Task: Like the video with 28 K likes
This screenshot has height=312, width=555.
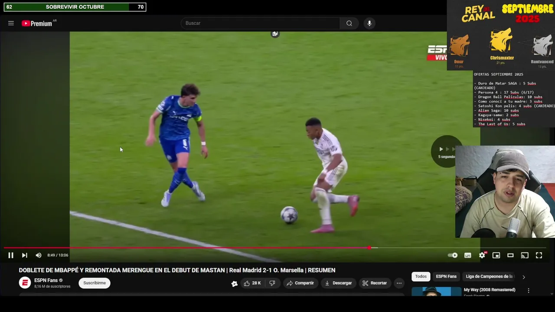Action: pyautogui.click(x=252, y=283)
